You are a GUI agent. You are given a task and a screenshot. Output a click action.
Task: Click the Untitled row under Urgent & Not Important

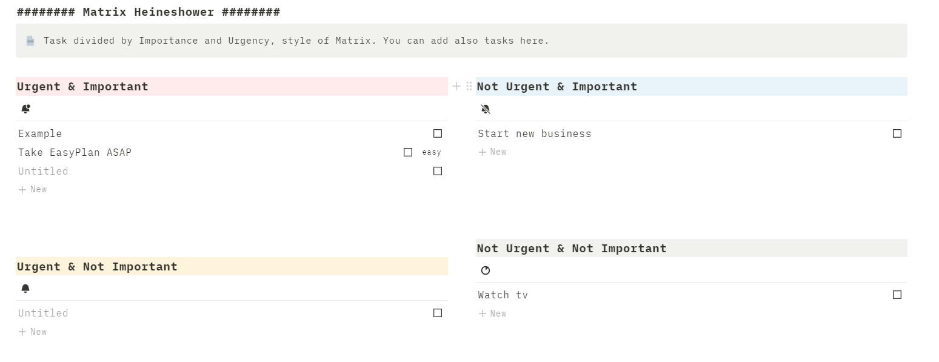[x=42, y=313]
